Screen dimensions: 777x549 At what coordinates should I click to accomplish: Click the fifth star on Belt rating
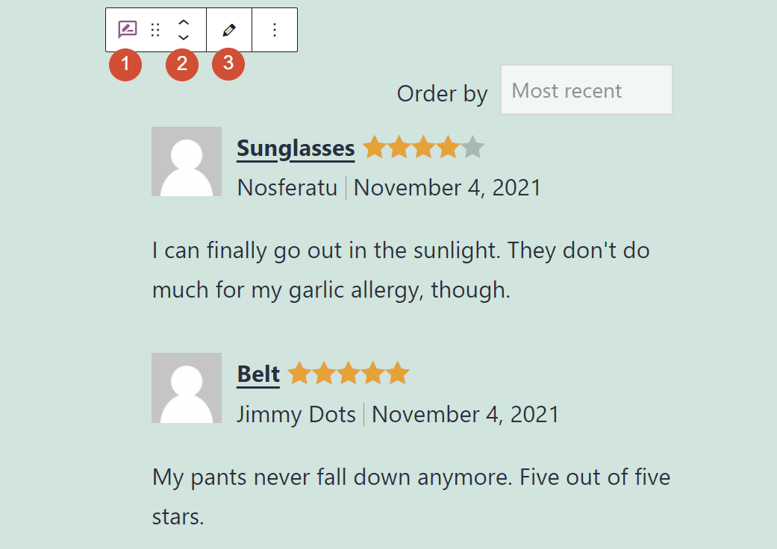pyautogui.click(x=397, y=373)
